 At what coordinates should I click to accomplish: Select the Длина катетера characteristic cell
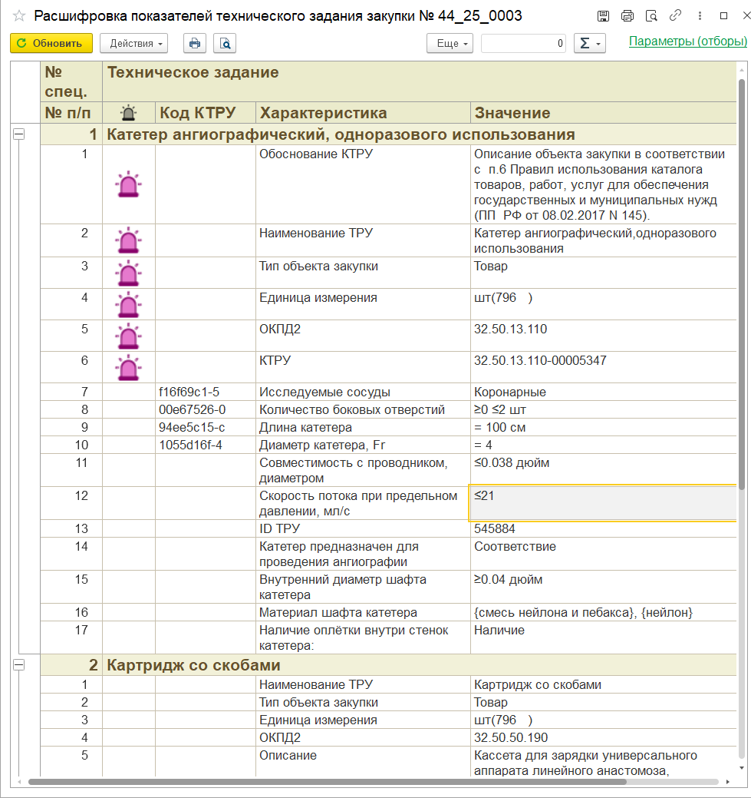pyautogui.click(x=363, y=428)
